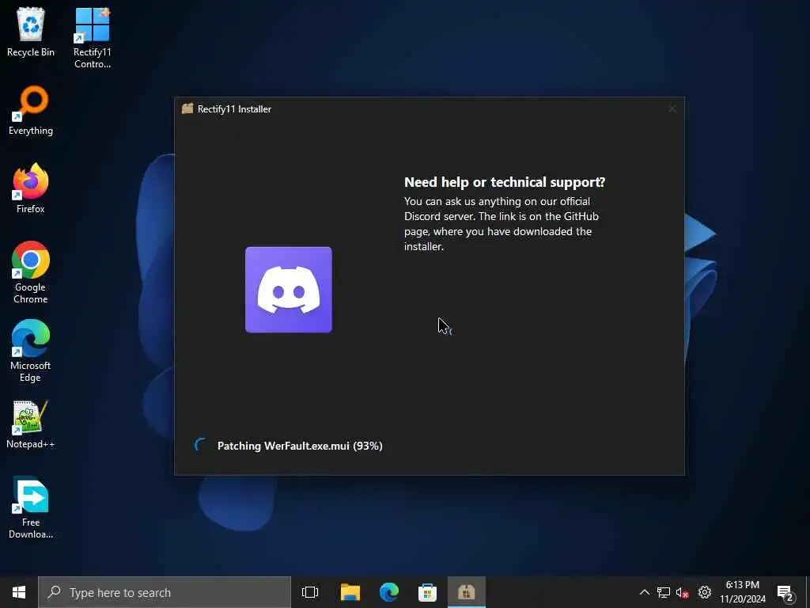Image resolution: width=810 pixels, height=608 pixels.
Task: Open the Rectify11 Control Center shortcut
Action: 92,38
